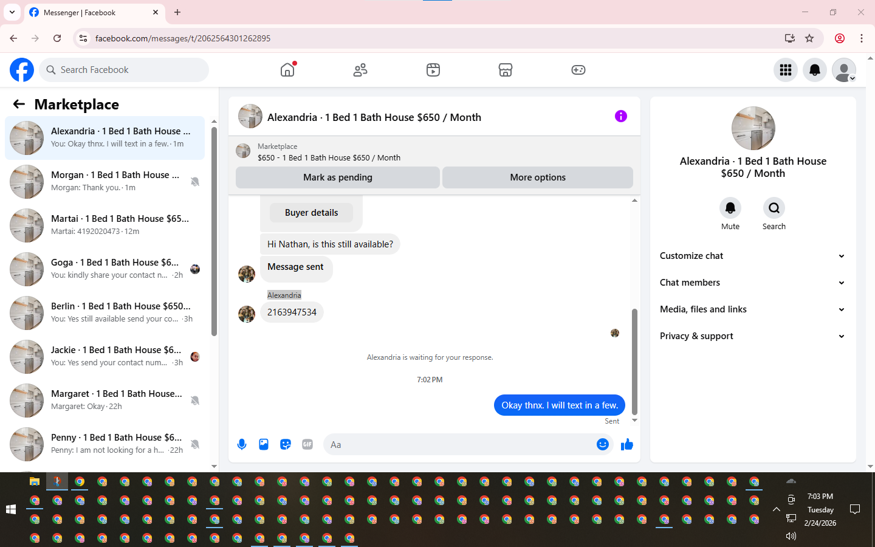Open the listing thumbnail in right panel
Screen dimensions: 875x547
pyautogui.click(x=753, y=128)
